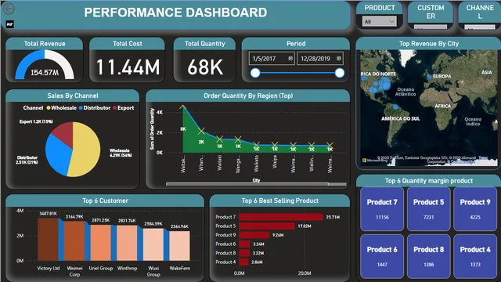
Task: Click the large bubble over North America
Action: (386, 85)
